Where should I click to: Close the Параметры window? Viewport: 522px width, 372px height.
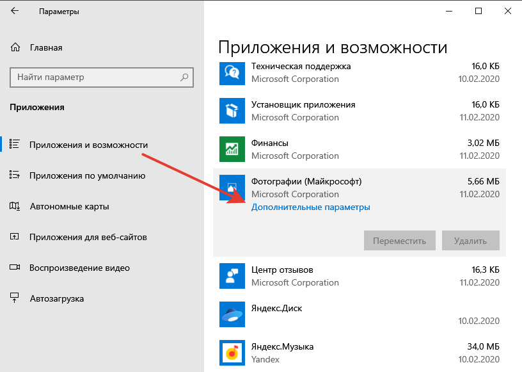508,11
